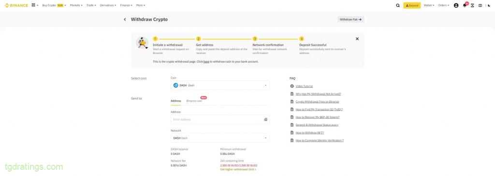Screen dimensions: 495x176
Task: Click the 0.004 DASH minimum withdrawal value
Action: (x=227, y=154)
